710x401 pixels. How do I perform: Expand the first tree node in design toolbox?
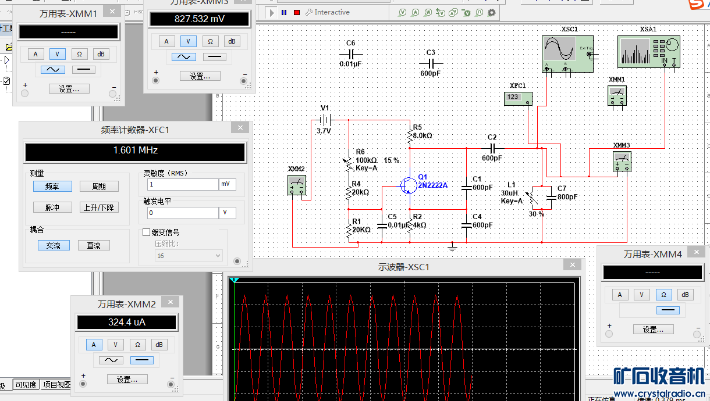pos(6,60)
